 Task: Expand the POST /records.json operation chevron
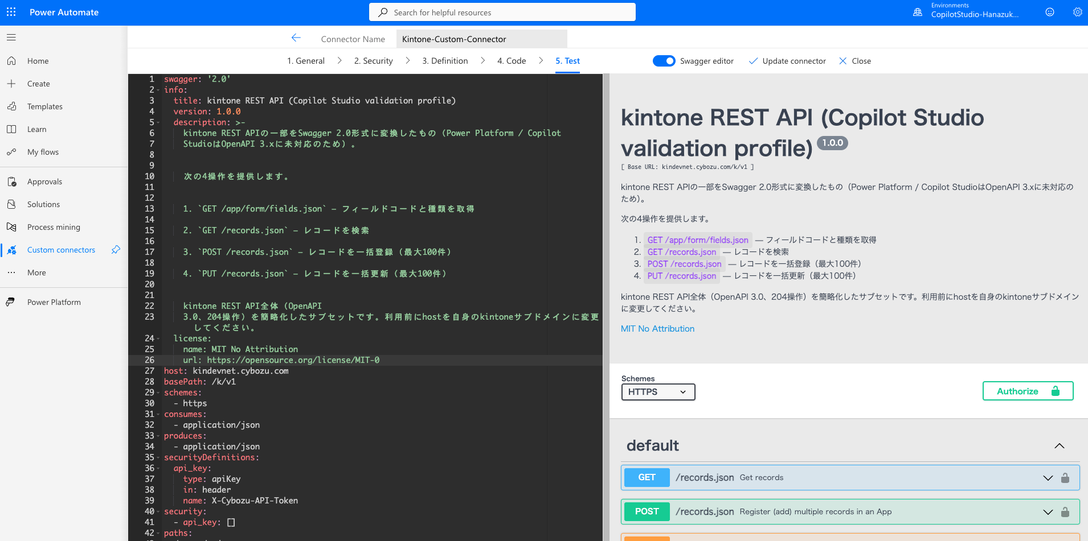tap(1048, 512)
